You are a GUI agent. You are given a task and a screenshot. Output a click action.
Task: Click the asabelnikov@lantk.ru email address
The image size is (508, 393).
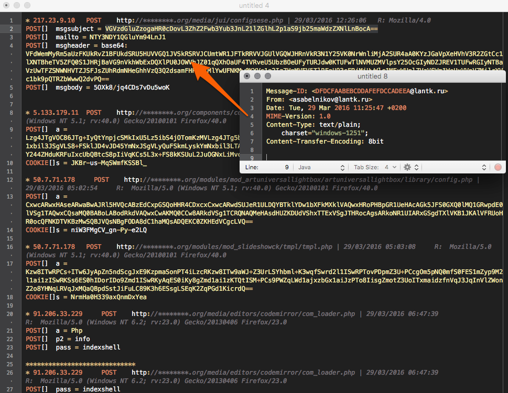pos(330,100)
